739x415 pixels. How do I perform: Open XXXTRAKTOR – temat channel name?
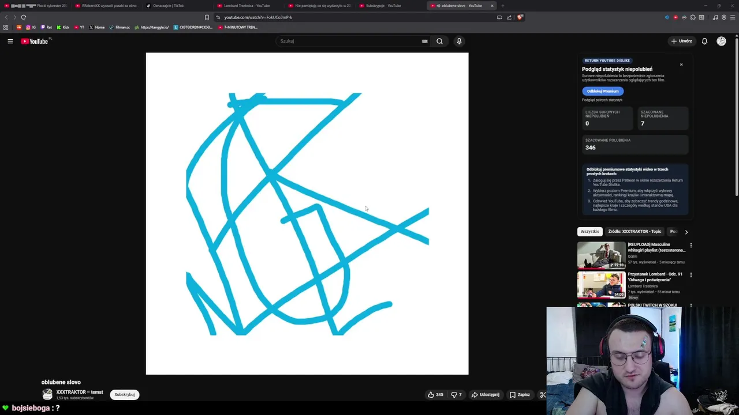coord(80,392)
